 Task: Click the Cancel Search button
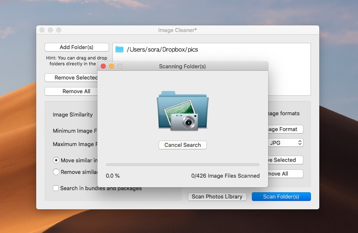(x=183, y=145)
